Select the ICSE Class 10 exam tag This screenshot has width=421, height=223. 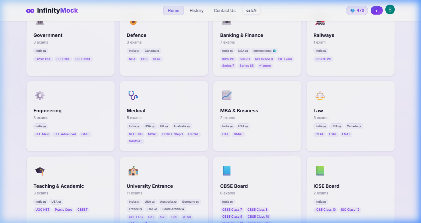[325, 210]
